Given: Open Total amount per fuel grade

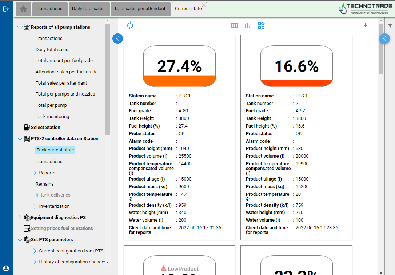Looking at the screenshot, I should 64,61.
